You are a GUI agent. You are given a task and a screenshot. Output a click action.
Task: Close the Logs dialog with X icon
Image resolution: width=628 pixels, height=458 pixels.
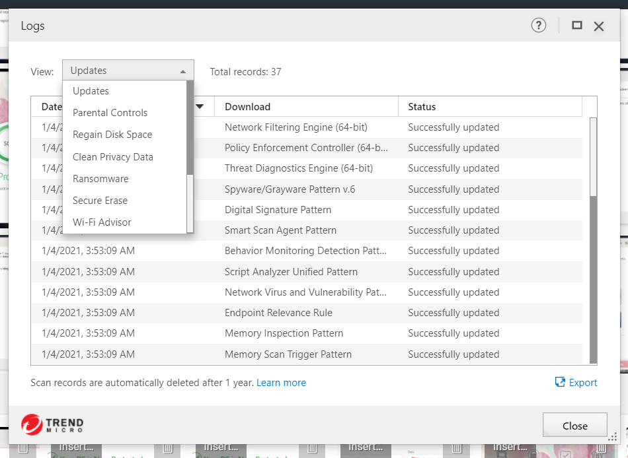coord(599,26)
